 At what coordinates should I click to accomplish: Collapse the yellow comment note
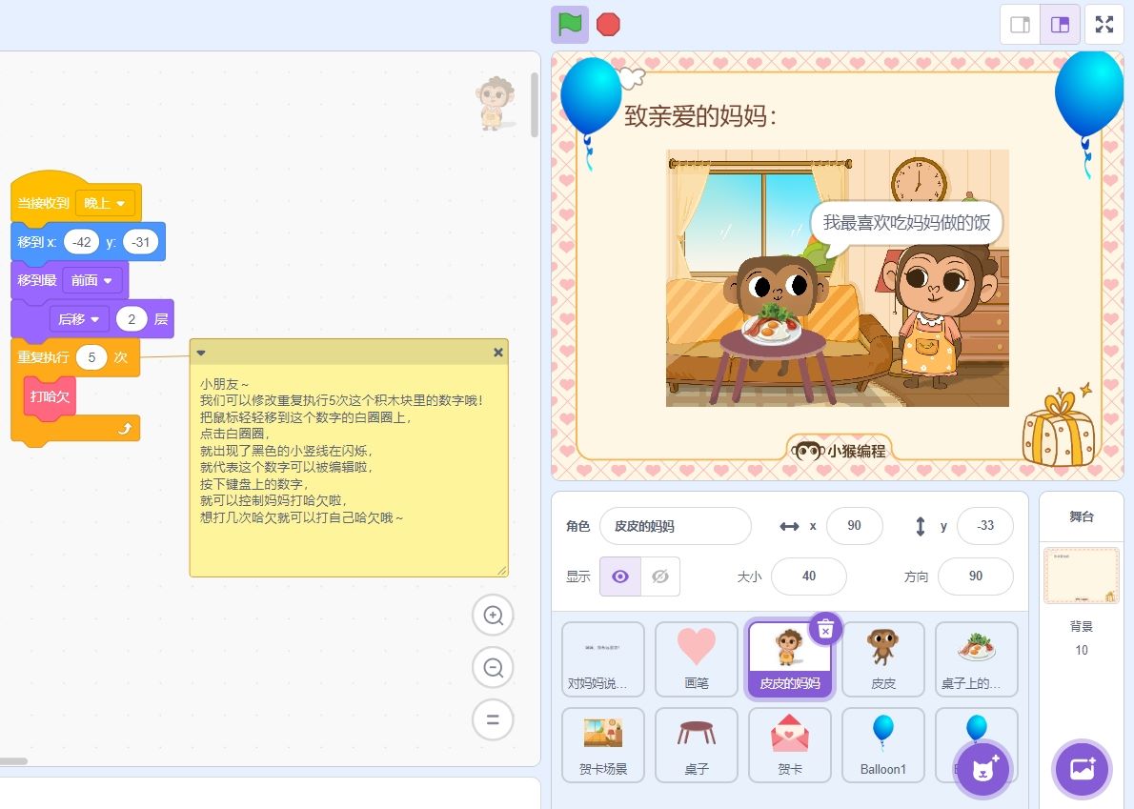point(201,353)
